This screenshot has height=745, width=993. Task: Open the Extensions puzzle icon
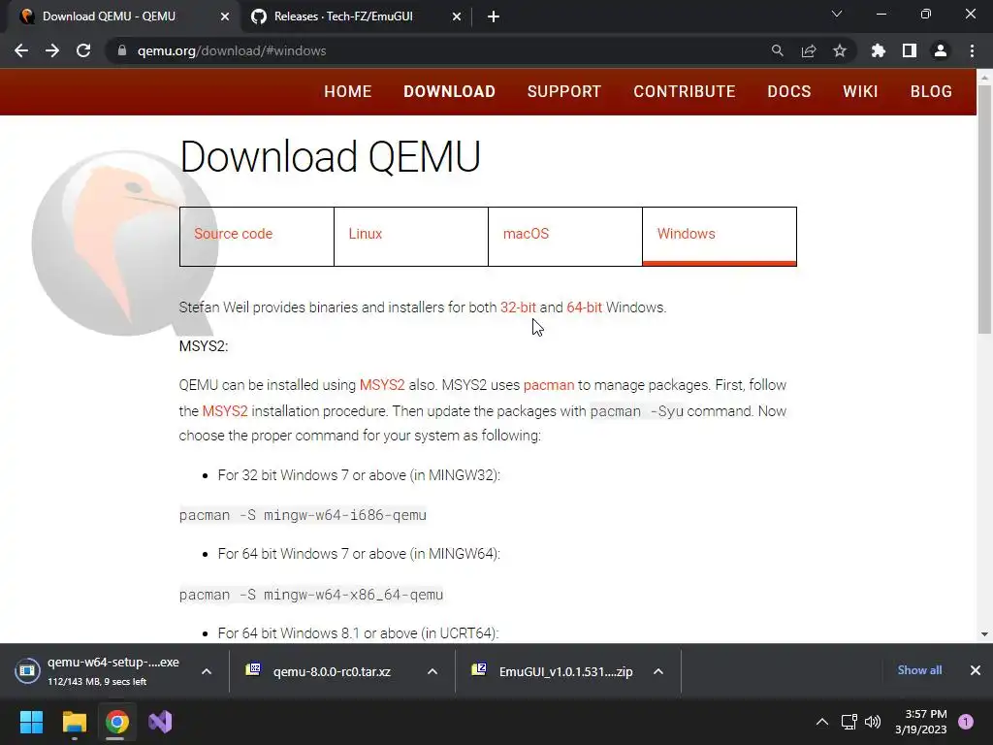pyautogui.click(x=878, y=50)
